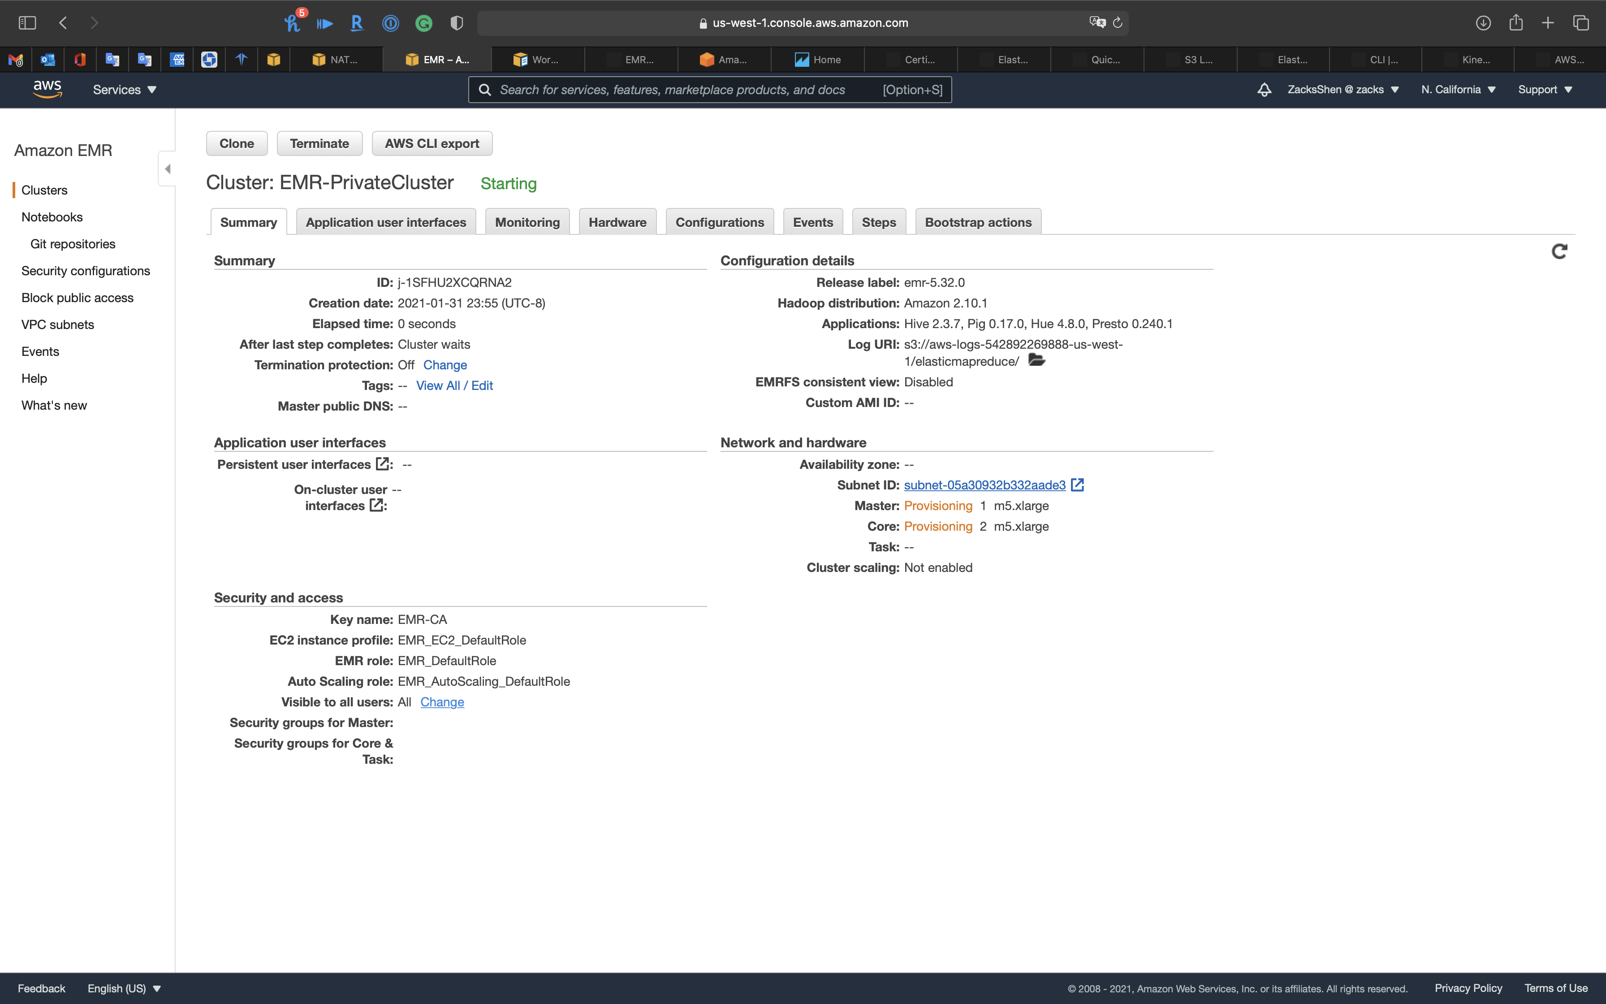1606x1004 pixels.
Task: Click the AWS logo home icon
Action: [x=47, y=89]
